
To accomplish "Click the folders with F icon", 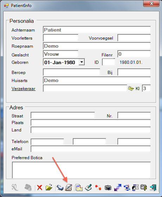I will tap(144, 188).
